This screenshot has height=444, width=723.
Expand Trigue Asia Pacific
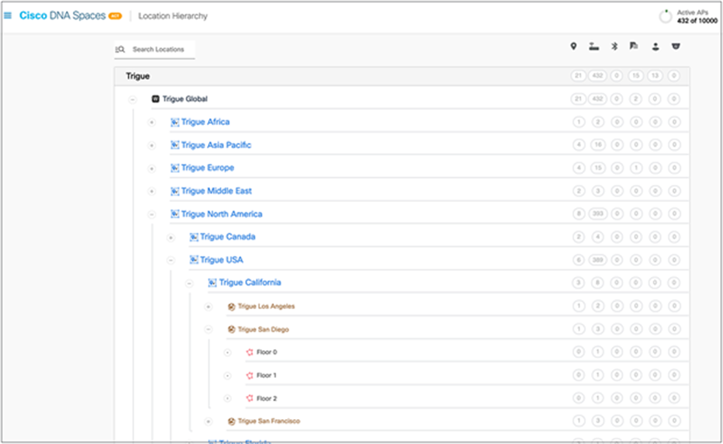[x=152, y=145]
